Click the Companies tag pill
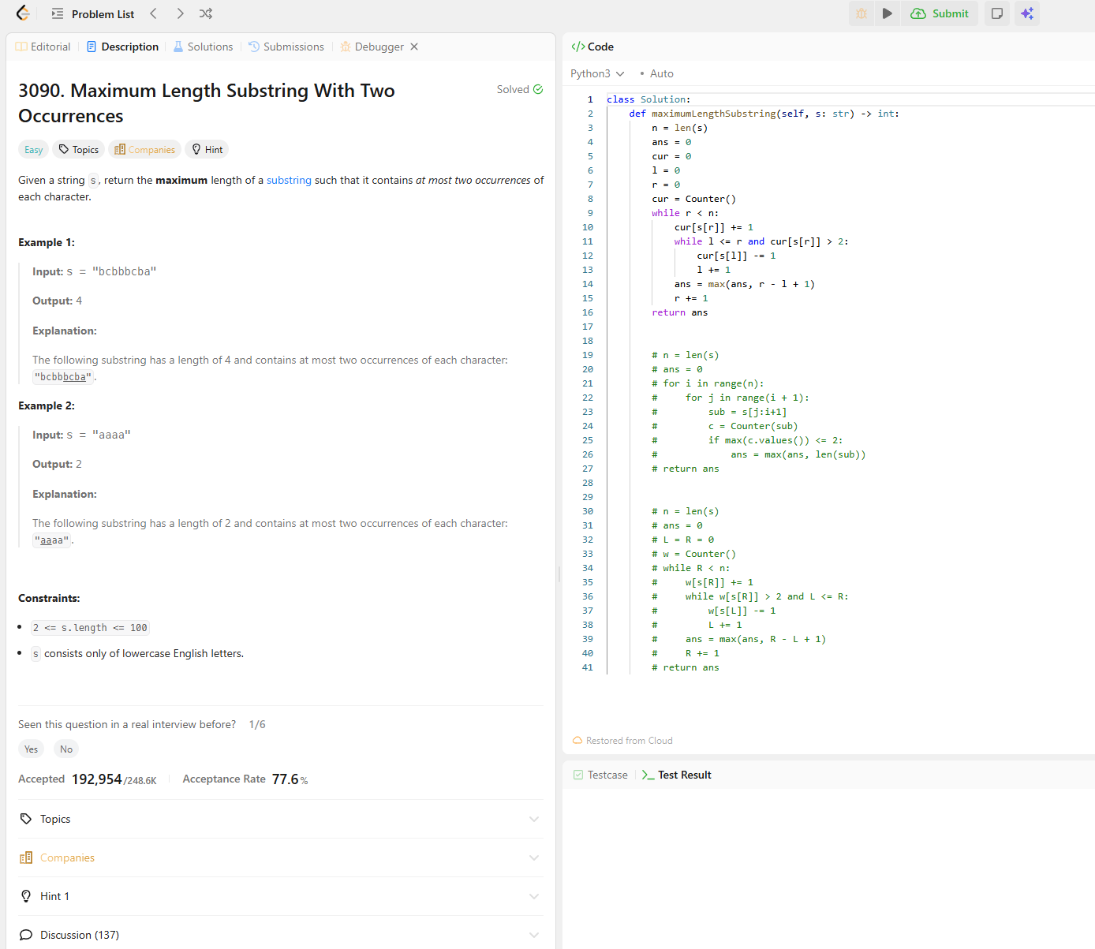The height and width of the screenshot is (949, 1095). pos(144,149)
